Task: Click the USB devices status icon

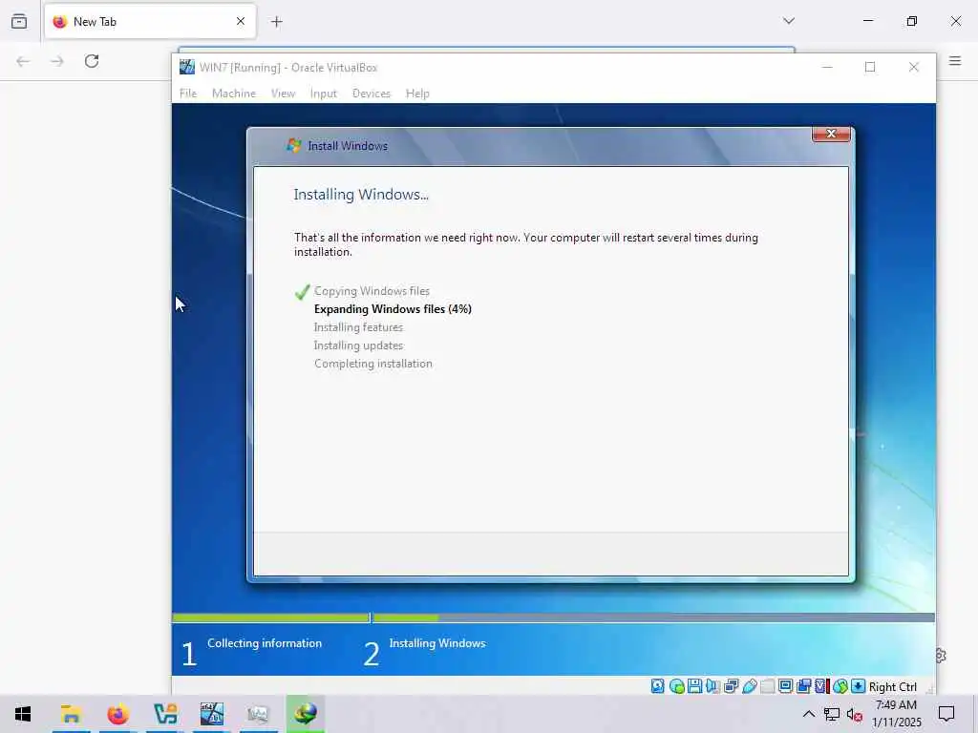Action: pos(749,686)
